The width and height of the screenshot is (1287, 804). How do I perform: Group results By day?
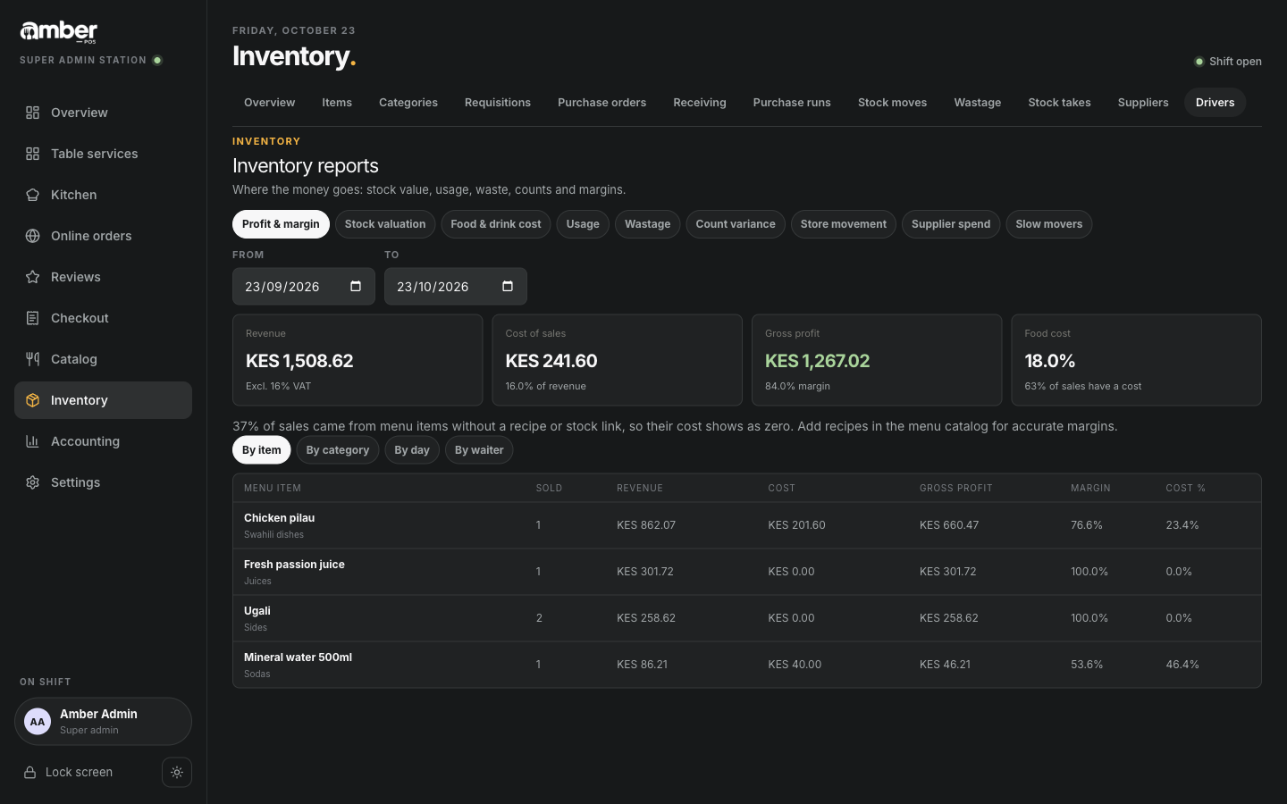[x=412, y=450]
